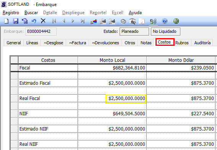Save the record with the floppy disk icon
The height and width of the screenshot is (150, 217).
point(16,21)
